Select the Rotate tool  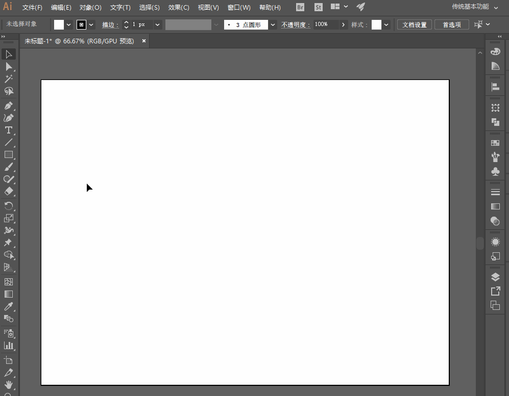click(x=9, y=206)
